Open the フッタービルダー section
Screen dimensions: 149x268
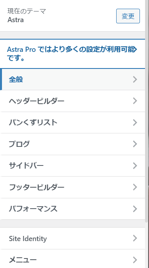pos(73,187)
